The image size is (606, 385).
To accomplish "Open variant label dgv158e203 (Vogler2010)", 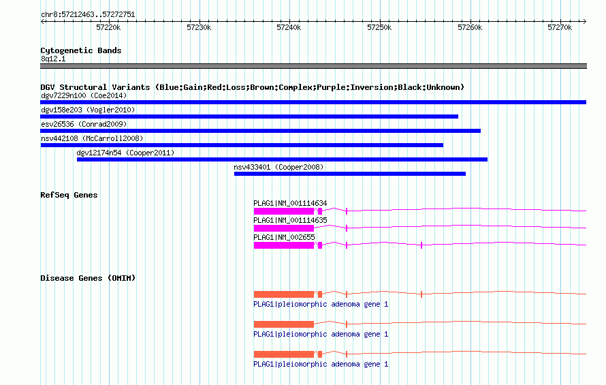I will 88,110.
